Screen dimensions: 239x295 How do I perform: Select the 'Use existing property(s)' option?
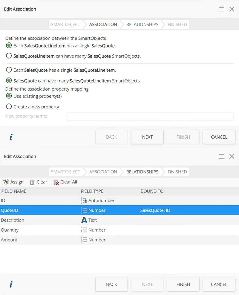tap(9, 96)
